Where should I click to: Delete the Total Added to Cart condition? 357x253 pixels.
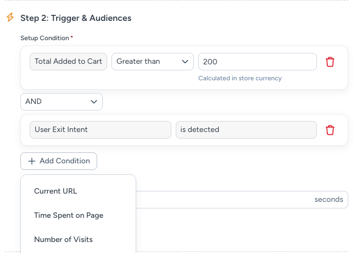pyautogui.click(x=330, y=62)
